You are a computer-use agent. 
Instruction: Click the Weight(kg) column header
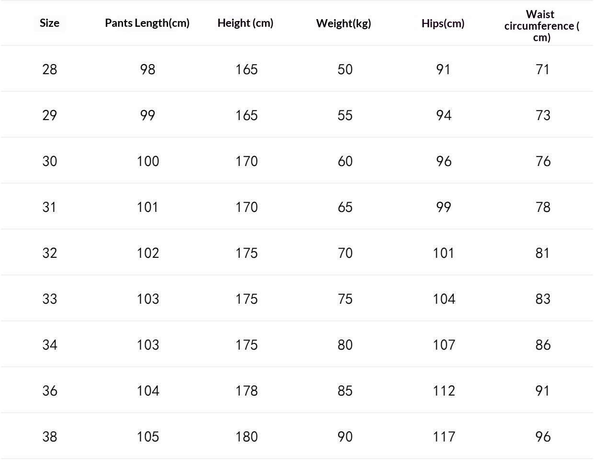[x=343, y=23]
